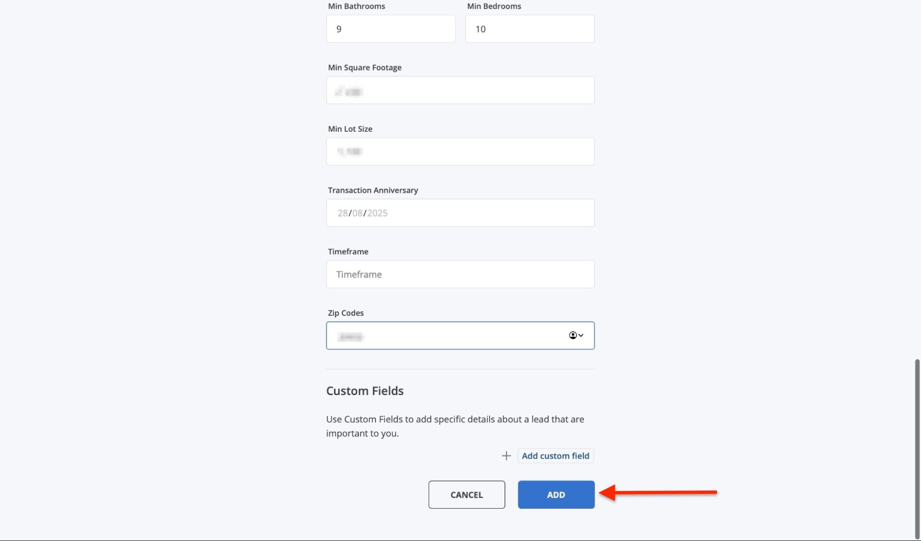
Task: Click the empty Timeframe text field
Action: coord(460,274)
